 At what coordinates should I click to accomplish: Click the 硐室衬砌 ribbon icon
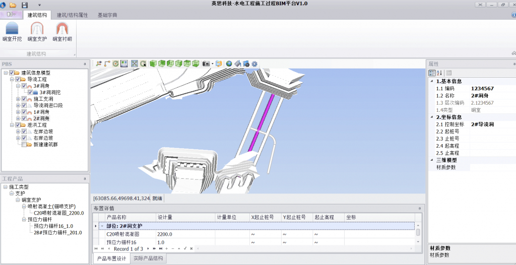click(62, 32)
